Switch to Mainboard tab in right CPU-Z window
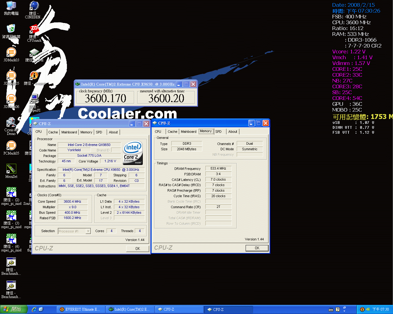393x314 pixels. point(189,132)
